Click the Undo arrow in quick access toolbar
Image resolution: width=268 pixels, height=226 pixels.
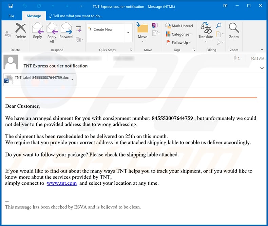(25, 6)
